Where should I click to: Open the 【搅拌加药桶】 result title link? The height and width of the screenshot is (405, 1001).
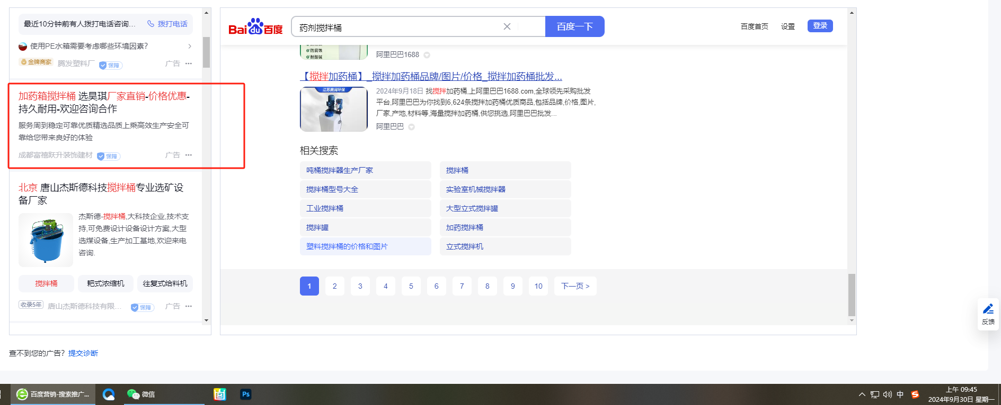tap(431, 77)
